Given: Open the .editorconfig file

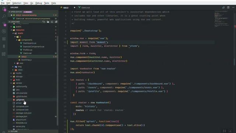Looking at the screenshot, I should point(21,86).
